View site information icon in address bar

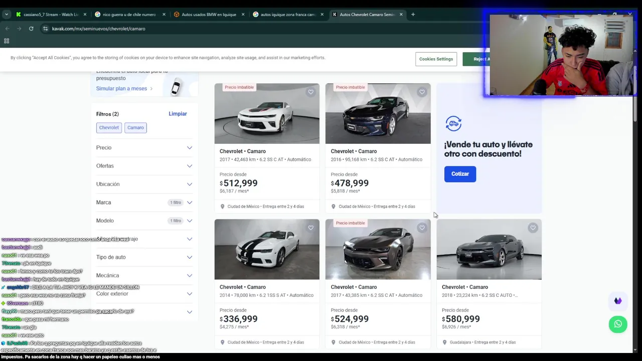pos(45,29)
